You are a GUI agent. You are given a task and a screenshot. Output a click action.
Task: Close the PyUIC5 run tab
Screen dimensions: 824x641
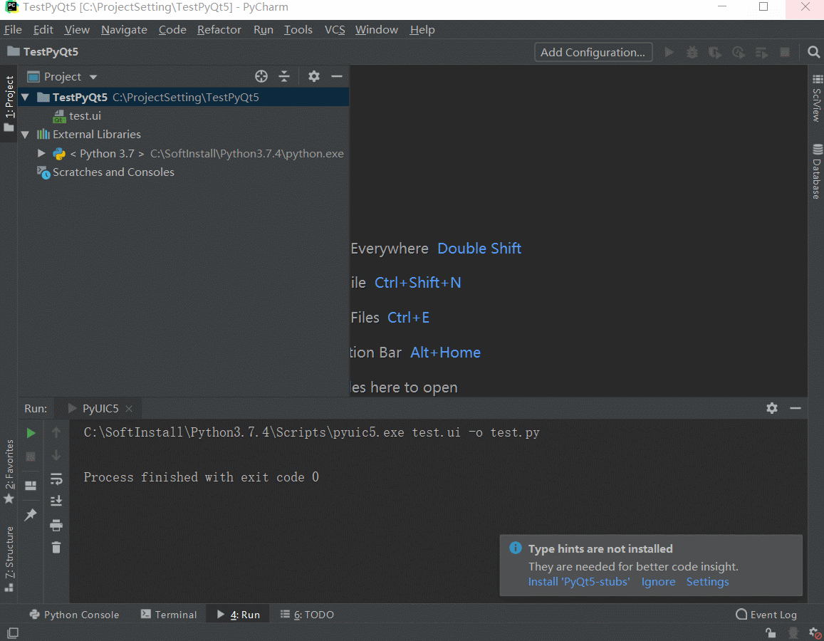129,409
